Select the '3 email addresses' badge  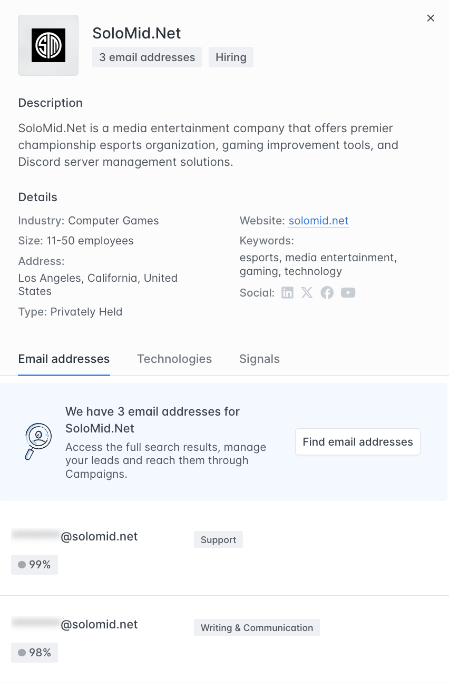(x=147, y=57)
